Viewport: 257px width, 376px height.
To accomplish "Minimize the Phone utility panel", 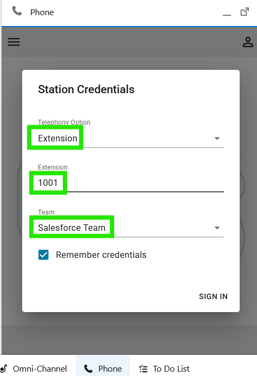I will pos(227,15).
